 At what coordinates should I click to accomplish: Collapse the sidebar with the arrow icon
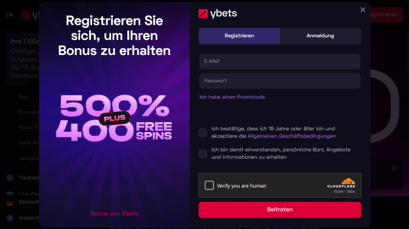coord(10,15)
